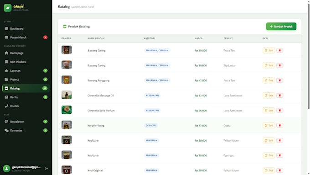This screenshot has width=310, height=175.
Task: Click the red Pesan Masuk badge
Action: 45,37
